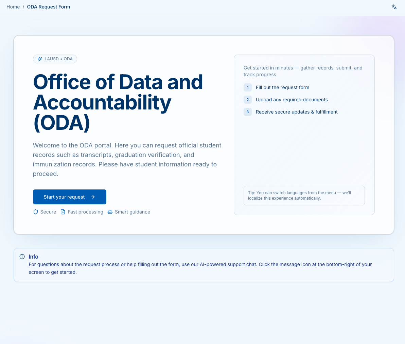Open the language translation icon
405x344 pixels.
click(x=394, y=7)
